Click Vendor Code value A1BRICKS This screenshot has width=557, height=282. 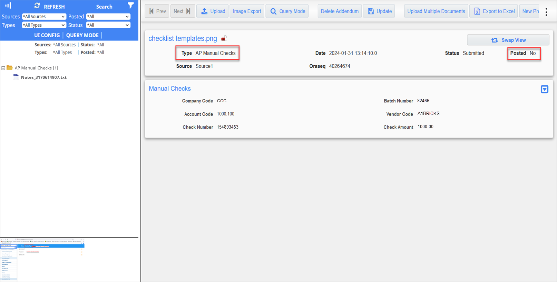tap(428, 114)
